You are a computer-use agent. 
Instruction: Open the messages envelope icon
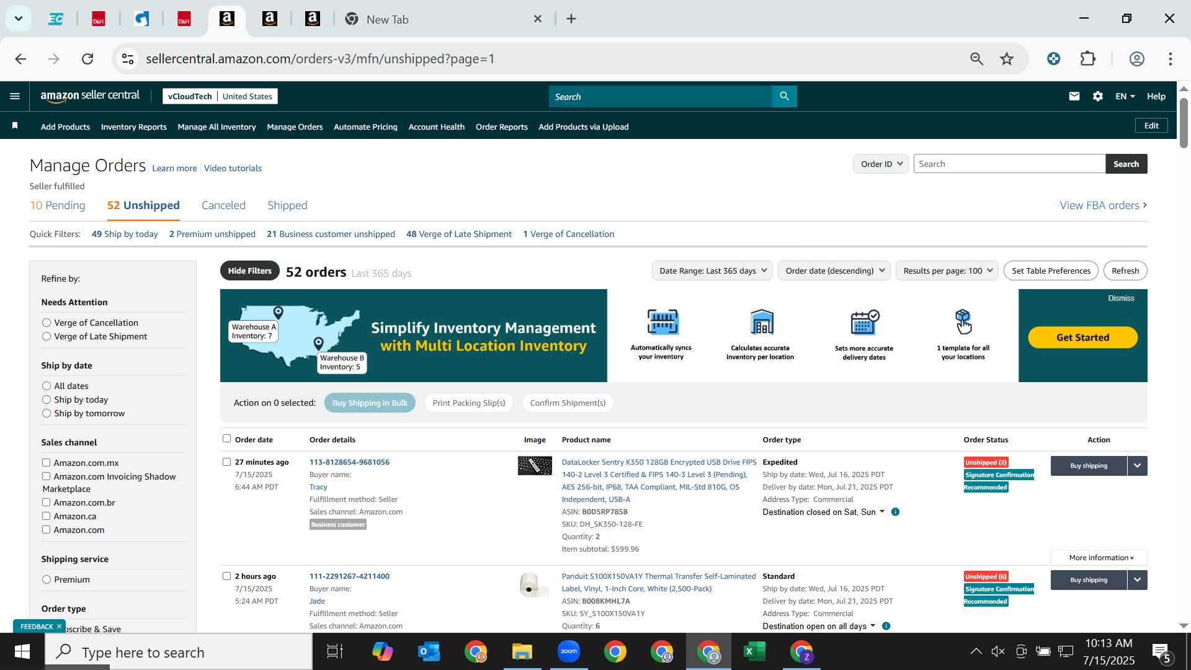(x=1074, y=96)
